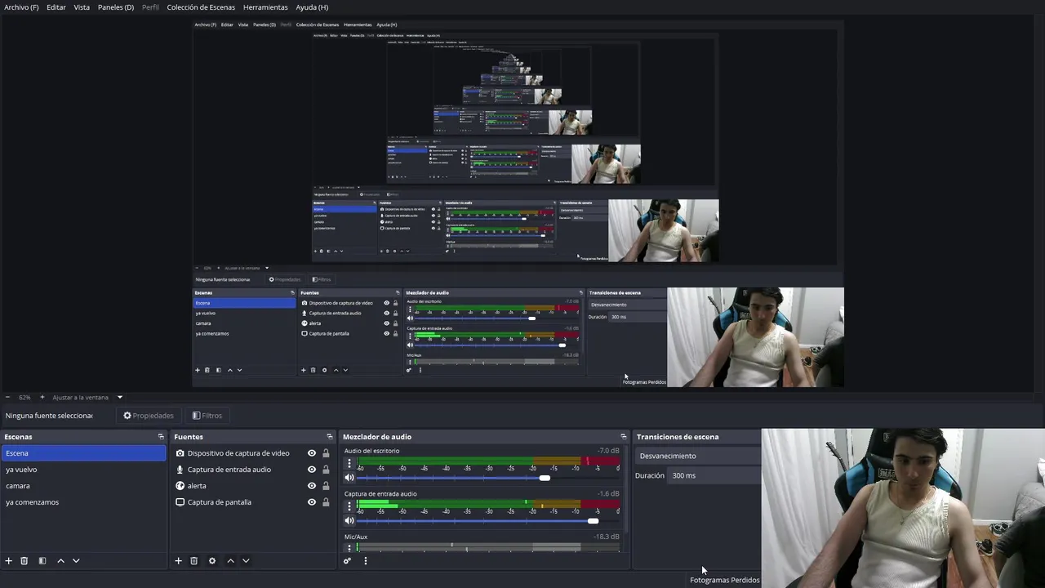Remove source with trash icon in Fuentes
Screen dimensions: 1045x588
tap(194, 561)
